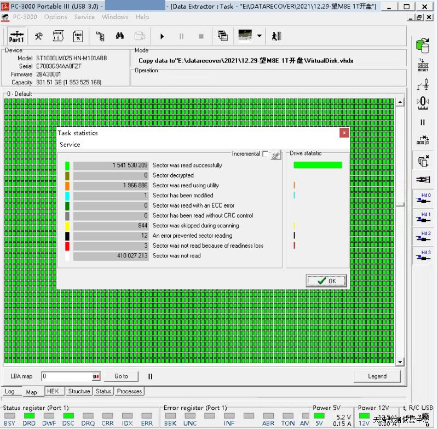The image size is (438, 429).
Task: Click the binoculars search icon
Action: (x=119, y=36)
